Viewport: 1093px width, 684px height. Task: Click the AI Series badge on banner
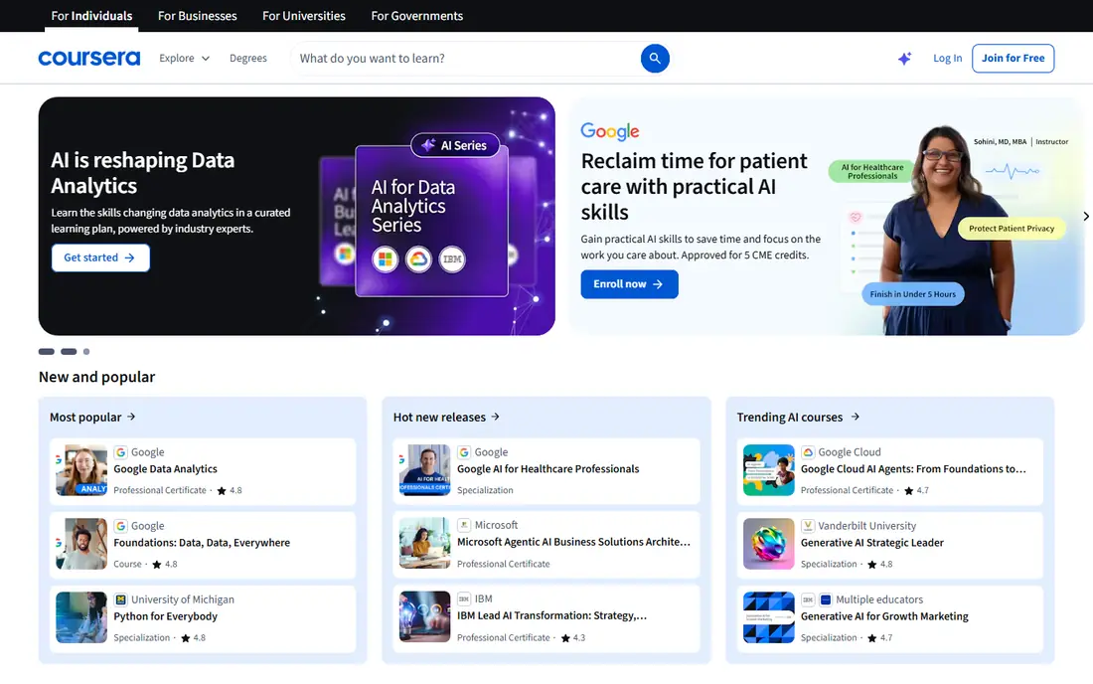455,145
